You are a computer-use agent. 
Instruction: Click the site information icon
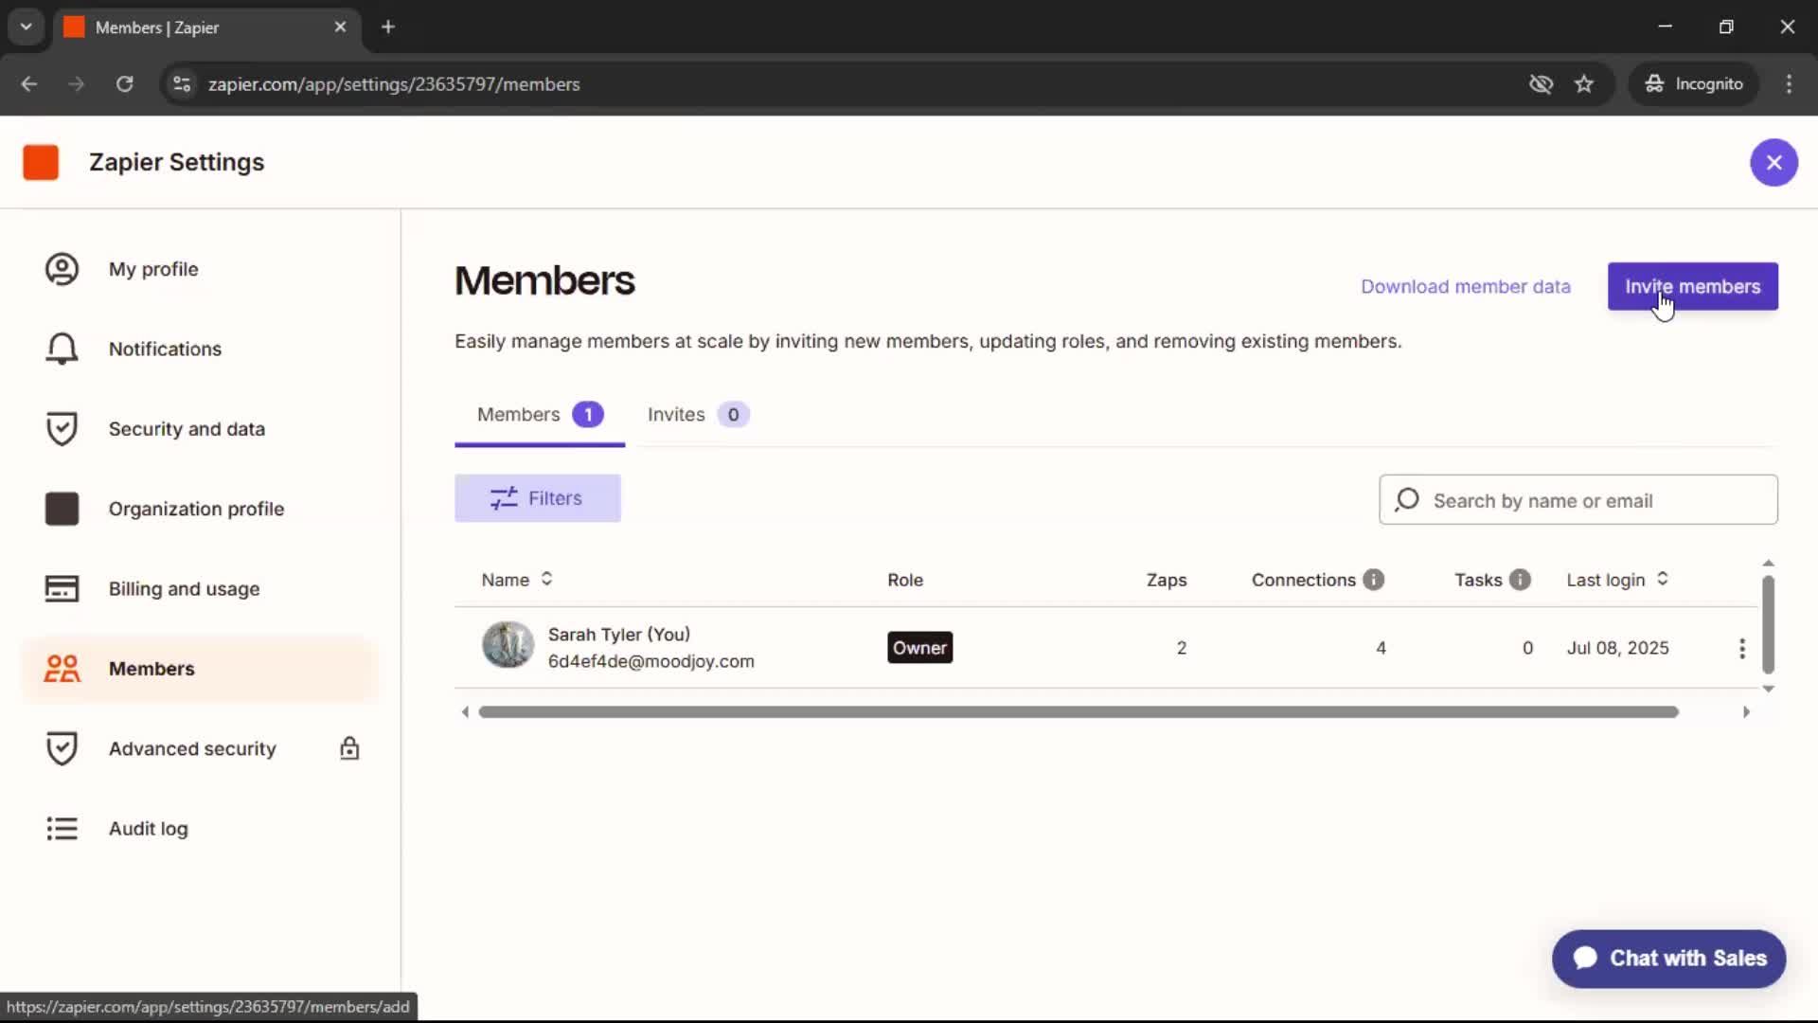[182, 83]
